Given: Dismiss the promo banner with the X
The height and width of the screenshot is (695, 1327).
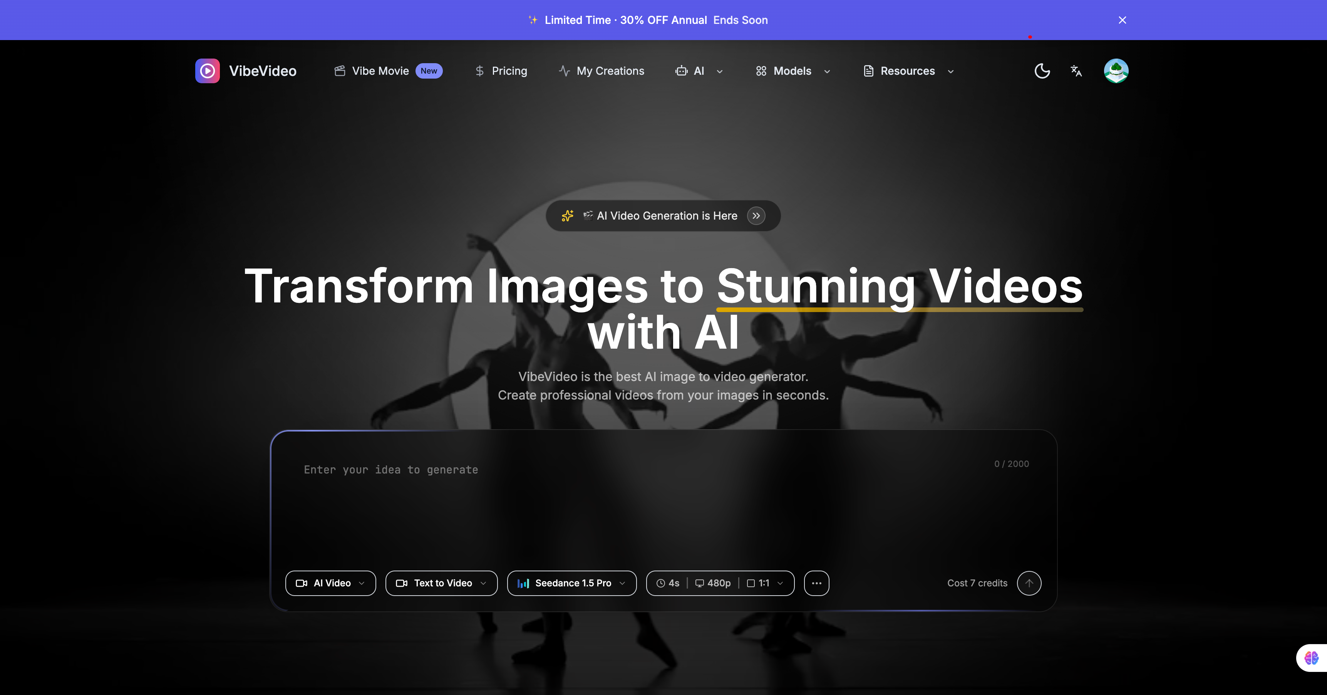Looking at the screenshot, I should [1122, 20].
